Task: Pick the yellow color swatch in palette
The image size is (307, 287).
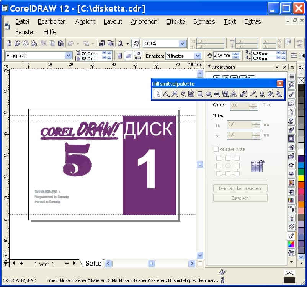Action: (x=301, y=178)
